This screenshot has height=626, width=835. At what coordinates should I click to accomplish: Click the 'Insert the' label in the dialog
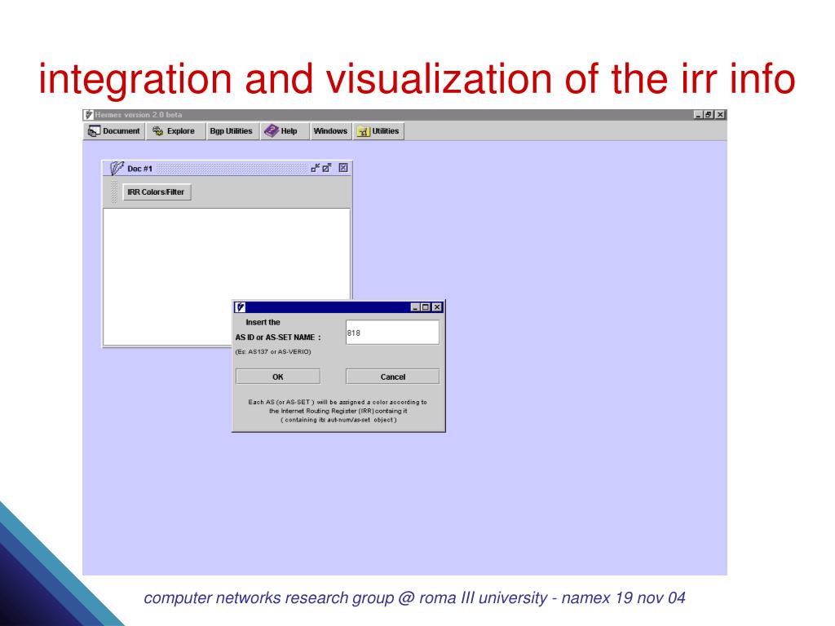pos(263,323)
